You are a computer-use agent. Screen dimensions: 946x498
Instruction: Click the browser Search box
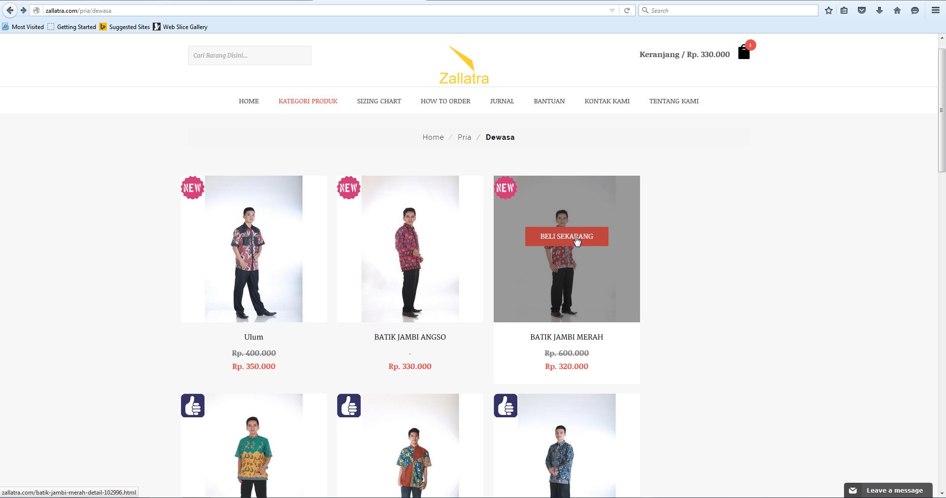[x=728, y=10]
